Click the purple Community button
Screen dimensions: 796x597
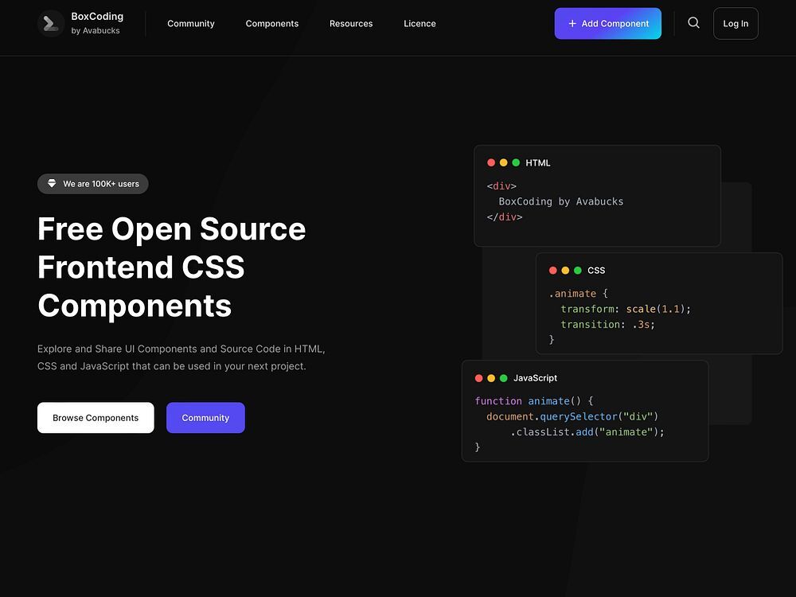click(x=205, y=418)
